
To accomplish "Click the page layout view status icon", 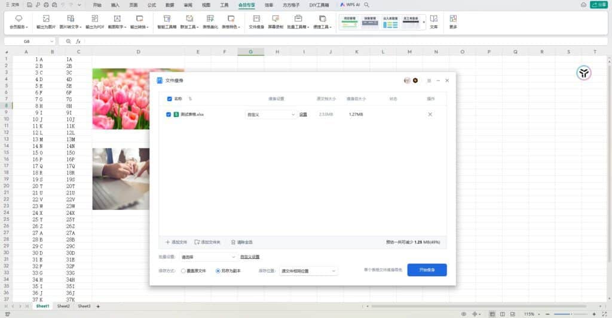I will pyautogui.click(x=502, y=314).
